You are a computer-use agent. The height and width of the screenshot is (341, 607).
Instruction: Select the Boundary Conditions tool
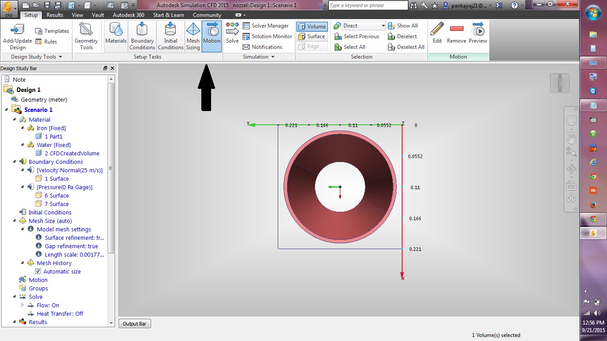(142, 36)
